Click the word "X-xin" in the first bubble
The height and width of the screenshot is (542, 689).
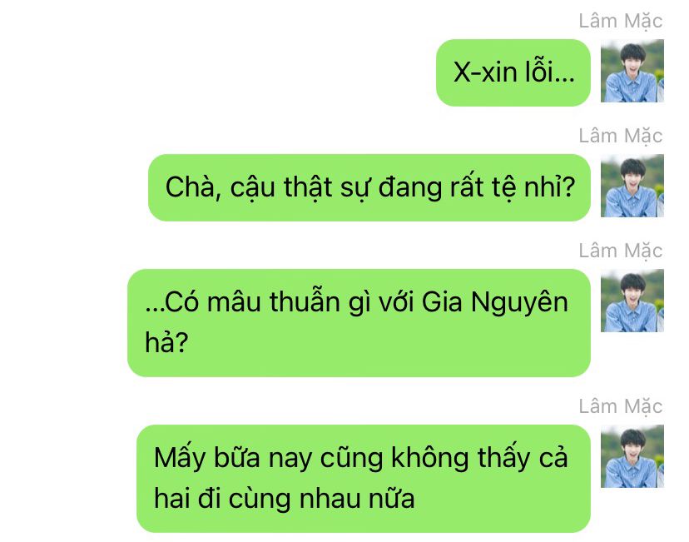485,72
